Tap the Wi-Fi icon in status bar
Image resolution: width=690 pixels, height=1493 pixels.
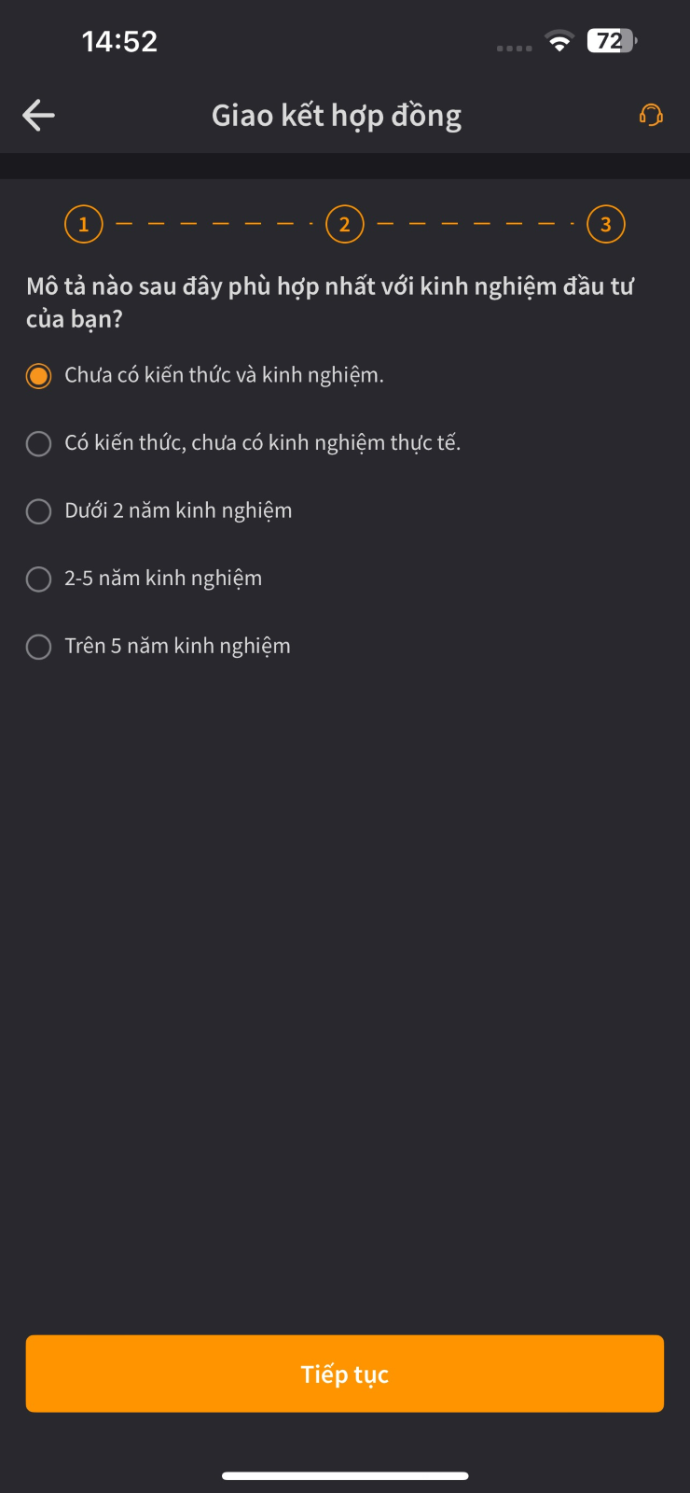(559, 41)
